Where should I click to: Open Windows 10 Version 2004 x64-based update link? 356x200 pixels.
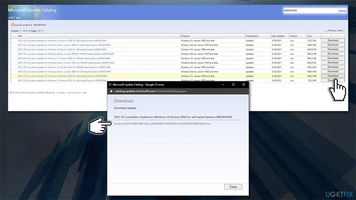point(62,49)
